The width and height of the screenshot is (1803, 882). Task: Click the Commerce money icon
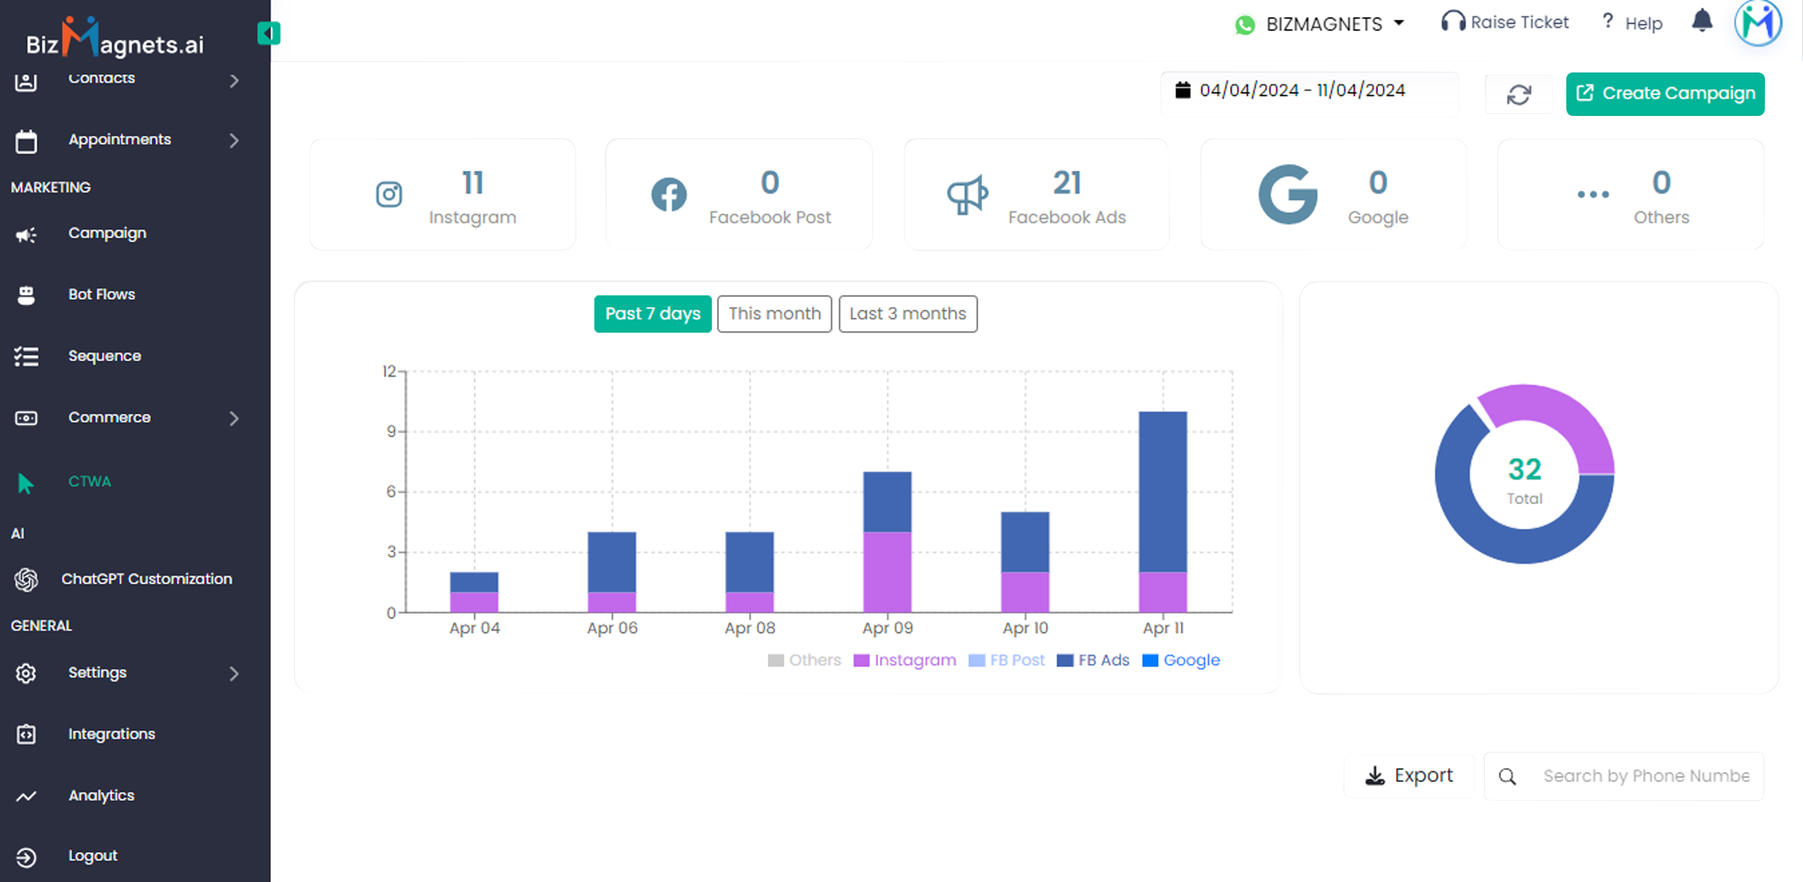(26, 418)
